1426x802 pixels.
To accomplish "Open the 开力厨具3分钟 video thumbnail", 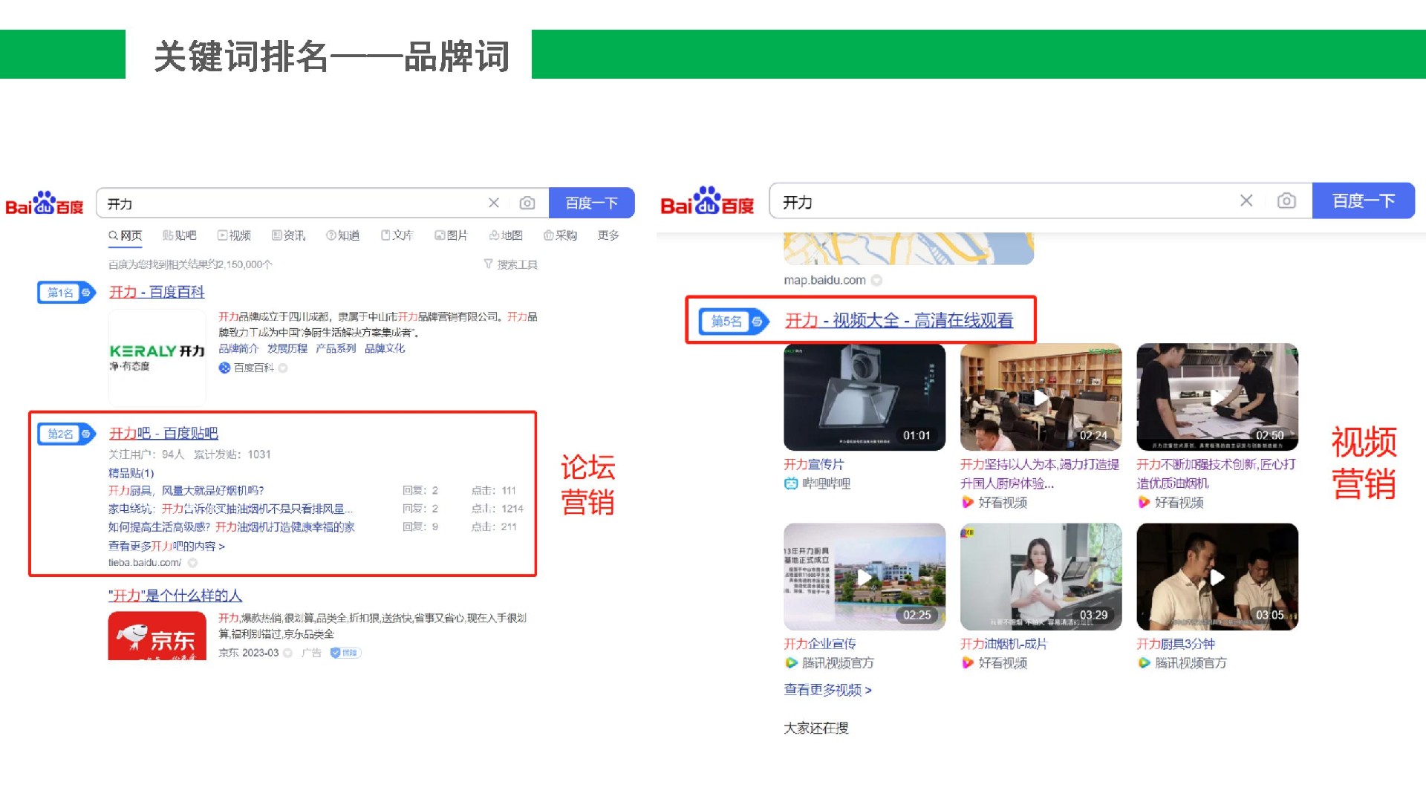I will pos(1217,577).
